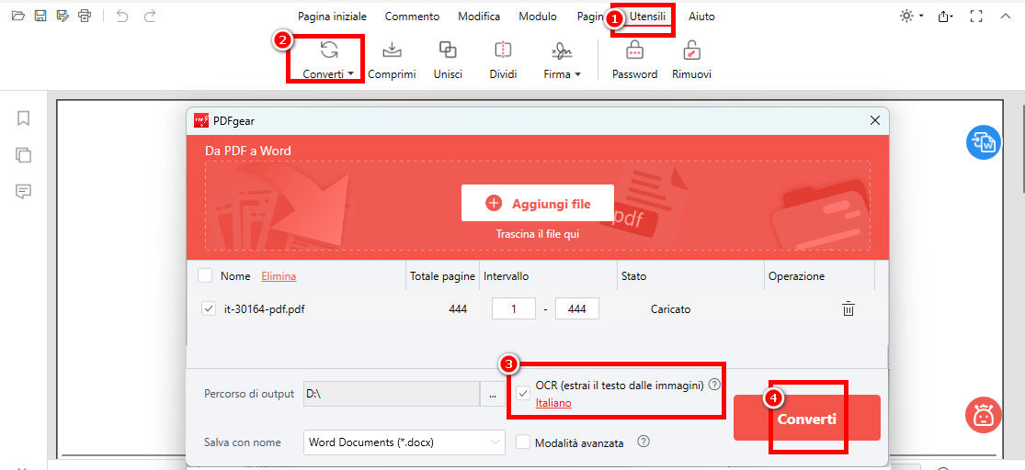Switch to the Commento tab
This screenshot has width=1025, height=470.
[x=412, y=17]
